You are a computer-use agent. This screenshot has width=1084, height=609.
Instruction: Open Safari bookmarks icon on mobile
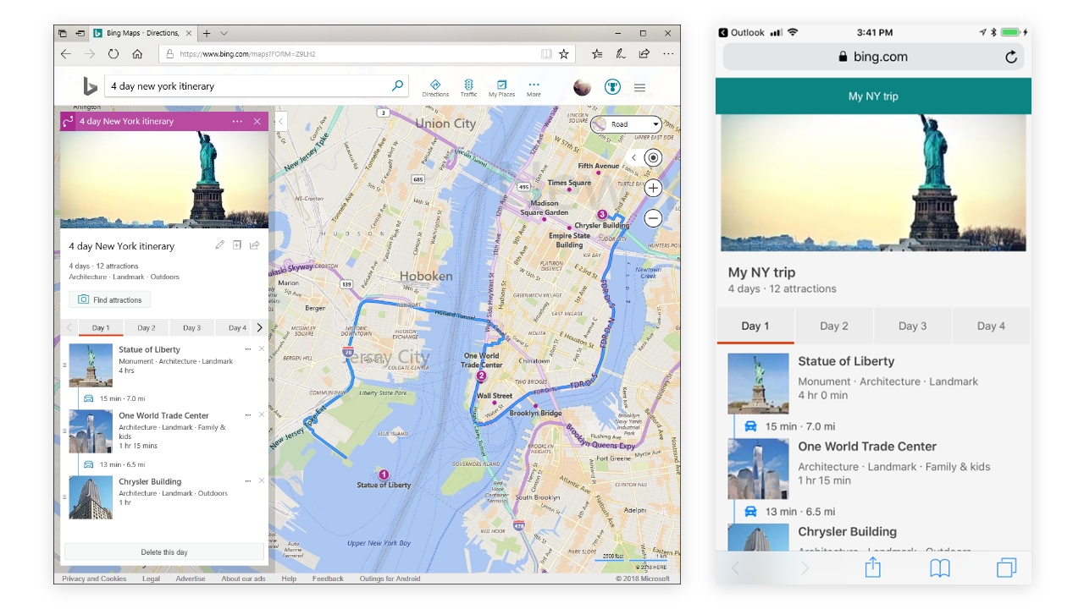point(939,568)
